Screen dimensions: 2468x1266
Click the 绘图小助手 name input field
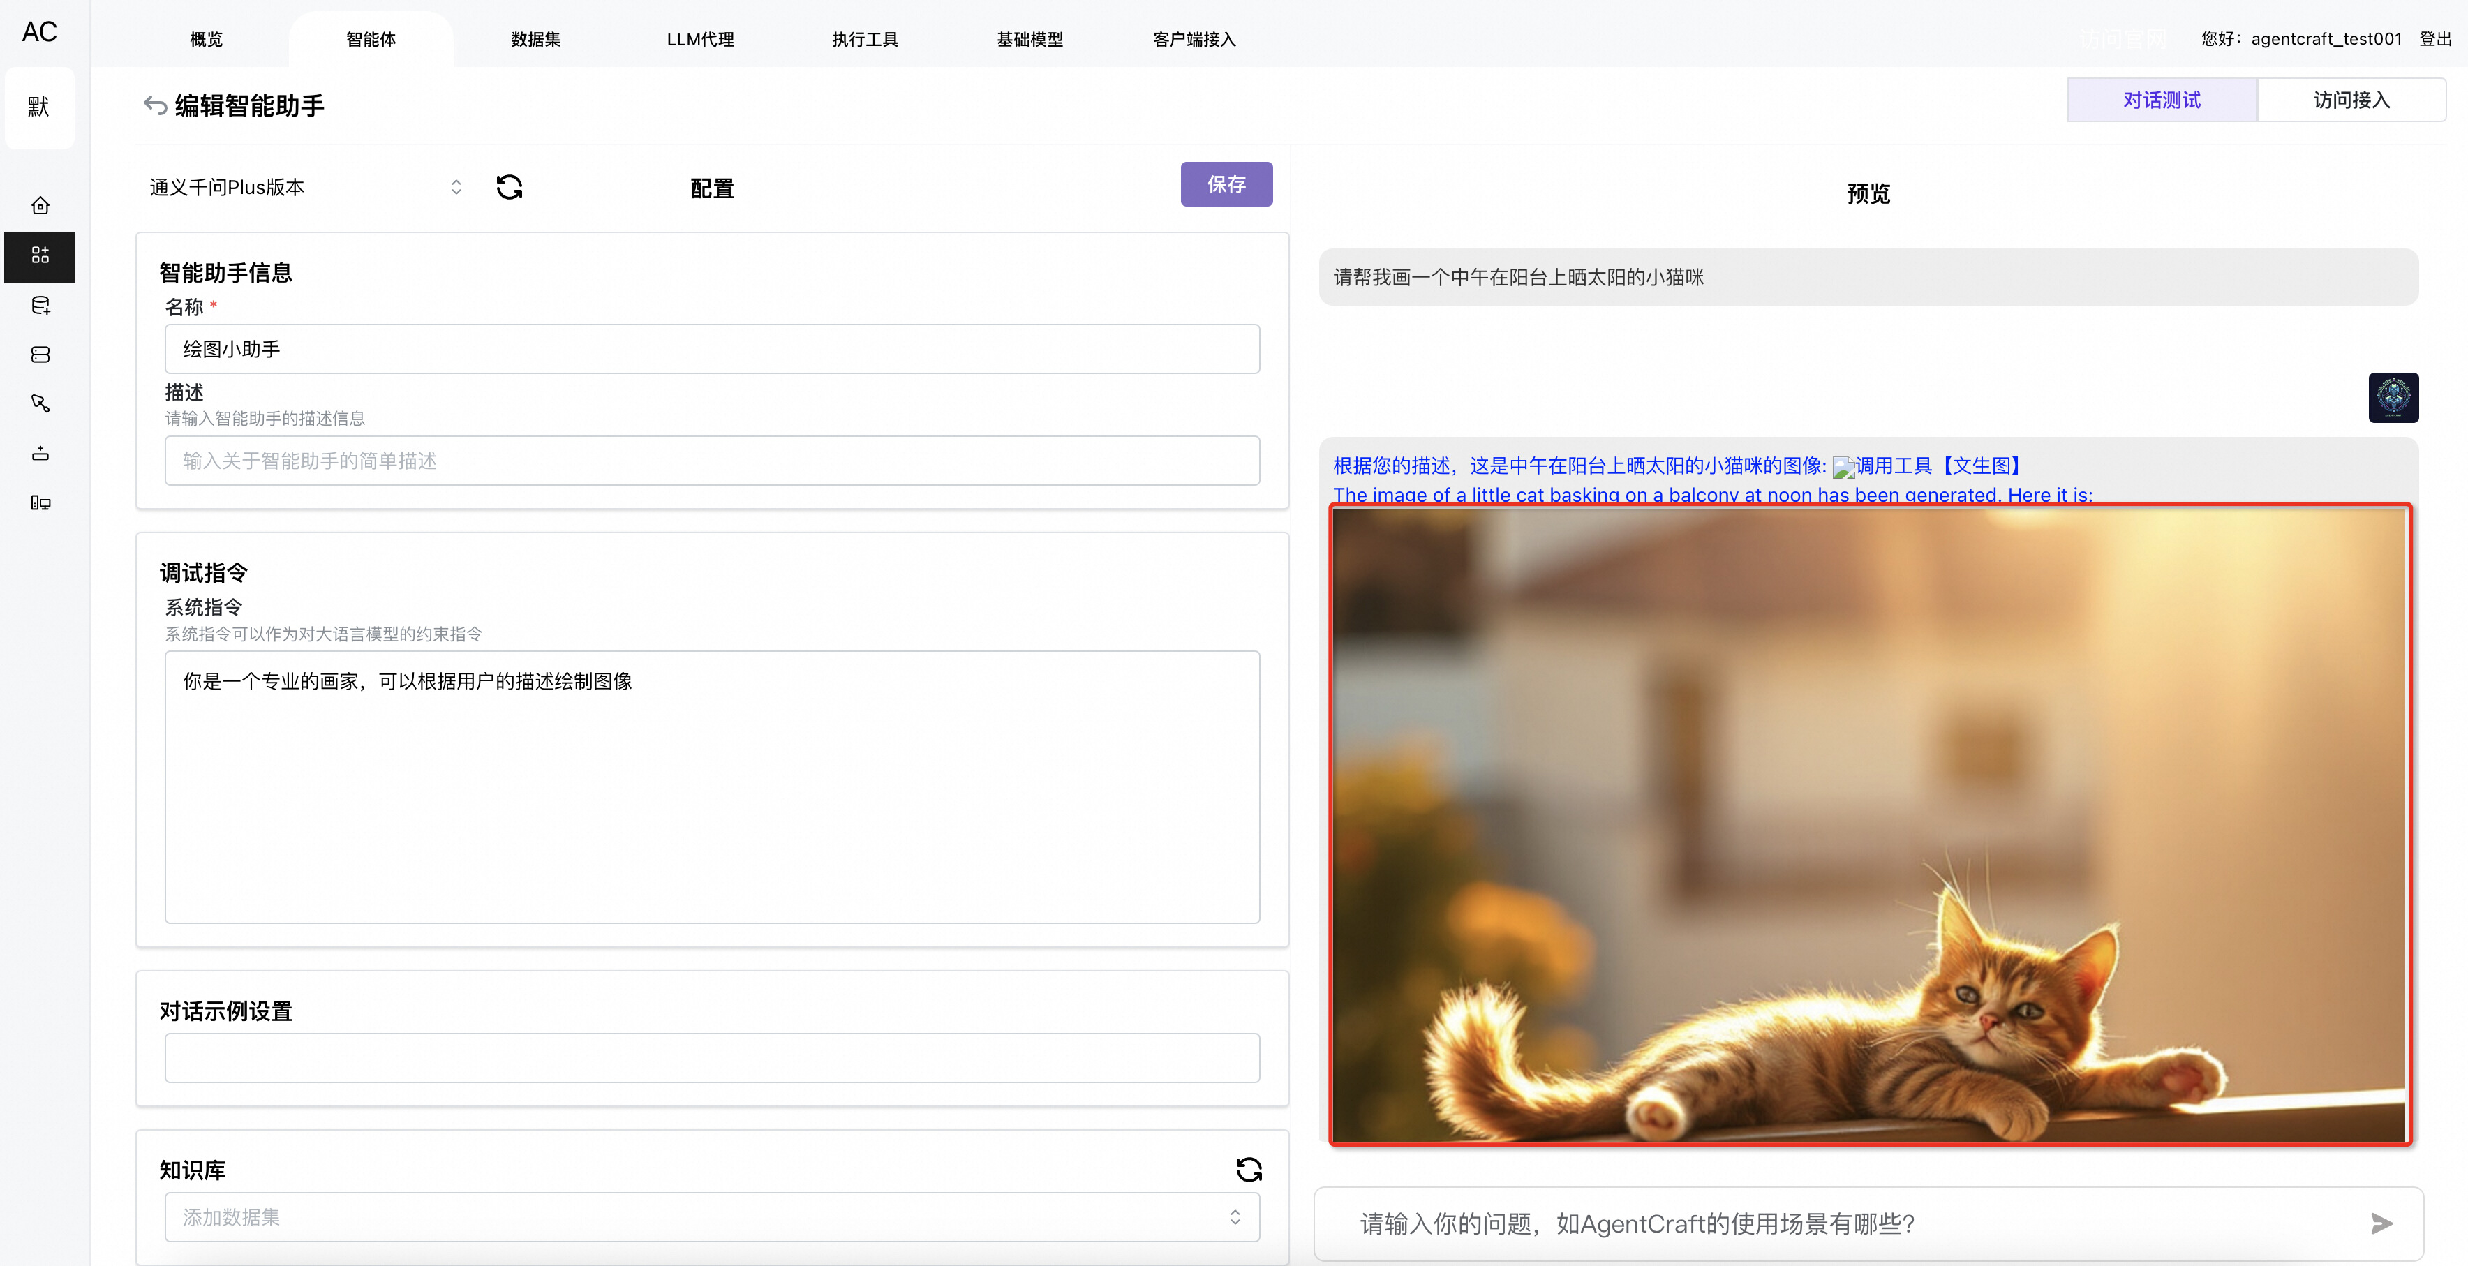711,350
